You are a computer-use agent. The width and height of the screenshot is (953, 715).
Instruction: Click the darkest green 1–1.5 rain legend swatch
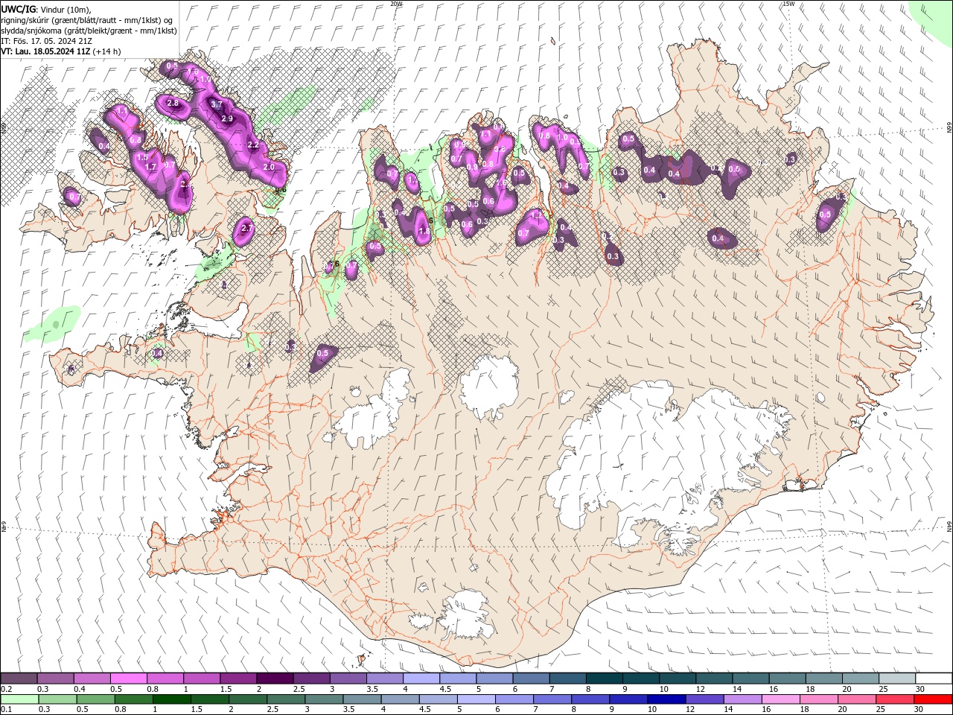172,699
